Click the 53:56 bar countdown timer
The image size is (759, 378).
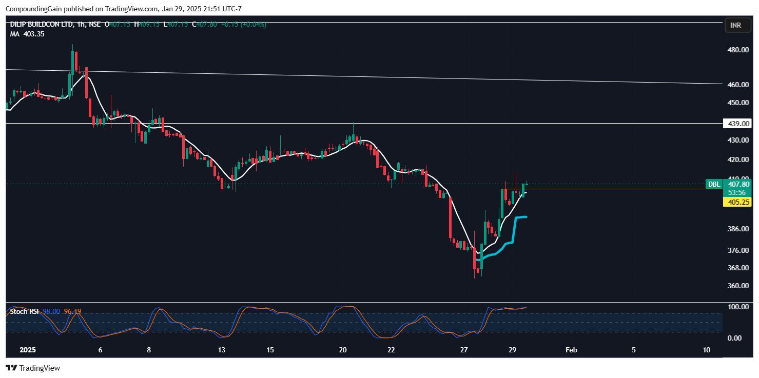(x=736, y=192)
